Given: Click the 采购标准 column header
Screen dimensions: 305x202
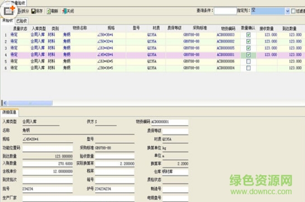Looking at the screenshot, I should [199, 28].
